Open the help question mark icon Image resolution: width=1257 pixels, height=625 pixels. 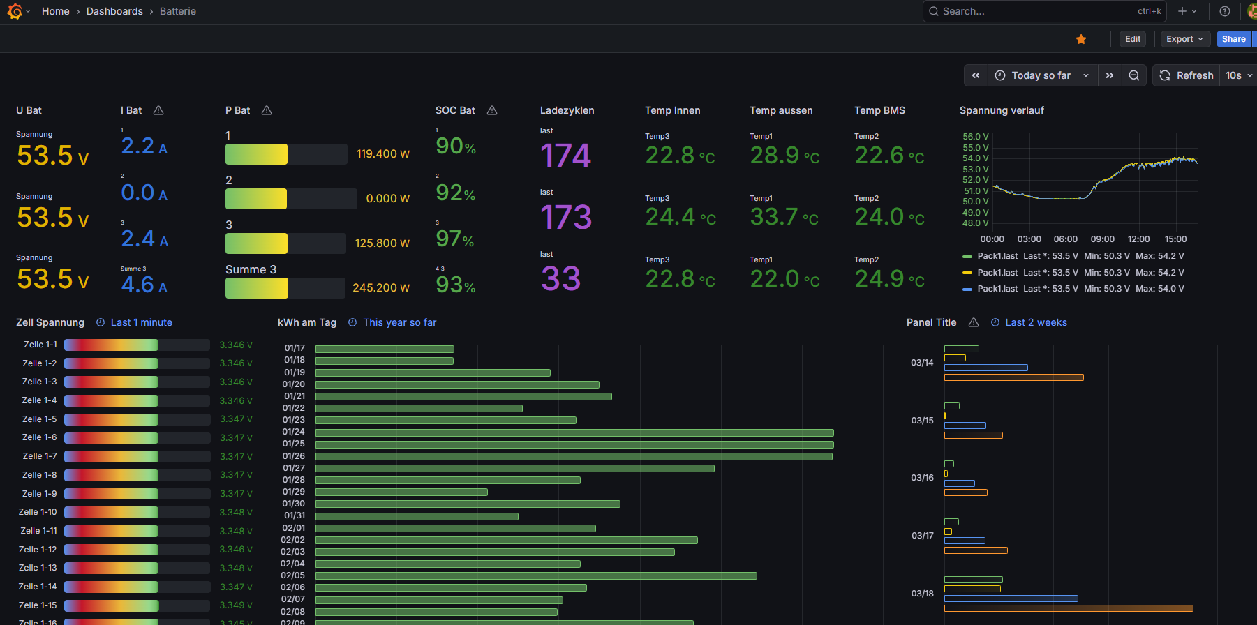1224,11
